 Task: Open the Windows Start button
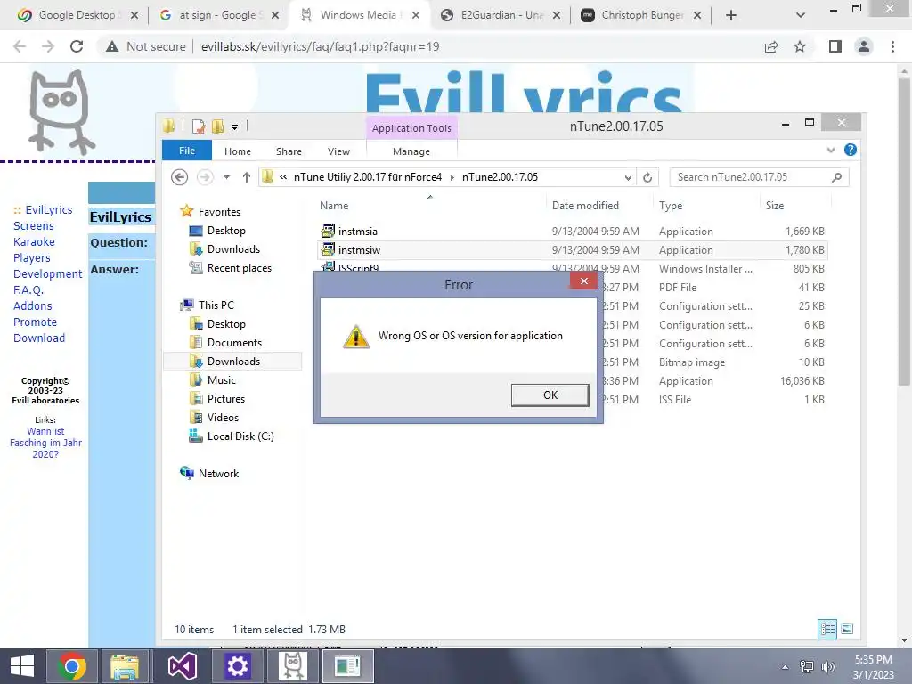click(22, 666)
